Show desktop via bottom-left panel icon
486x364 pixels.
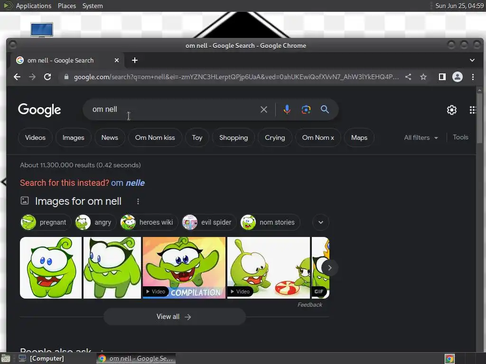6,359
